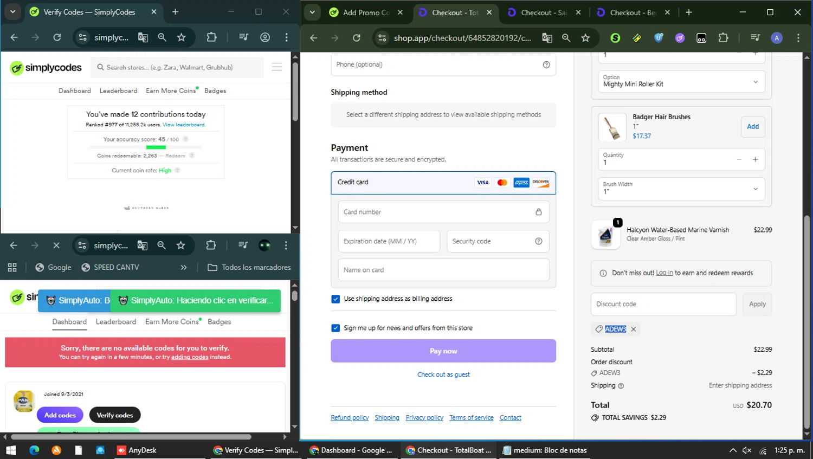
Task: Open the Chrome menu in checkout window
Action: click(798, 38)
